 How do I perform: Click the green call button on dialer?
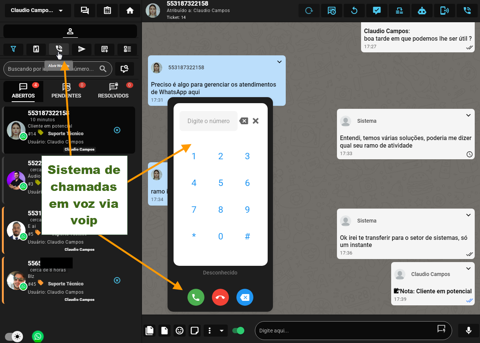(196, 297)
